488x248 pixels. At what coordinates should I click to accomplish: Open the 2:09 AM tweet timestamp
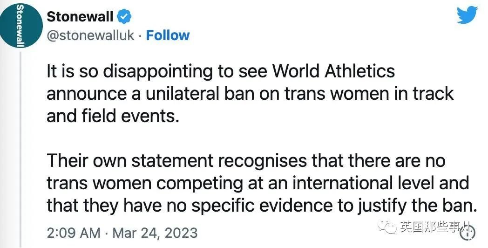click(x=74, y=233)
